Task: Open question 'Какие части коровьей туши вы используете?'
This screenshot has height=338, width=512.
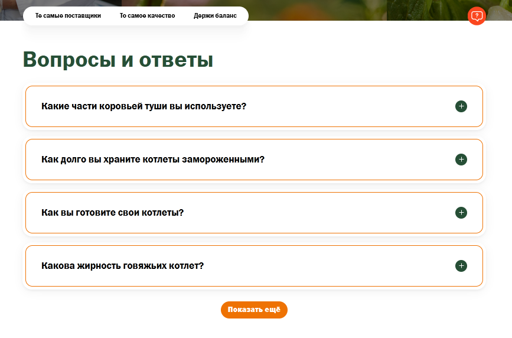Action: click(x=254, y=106)
